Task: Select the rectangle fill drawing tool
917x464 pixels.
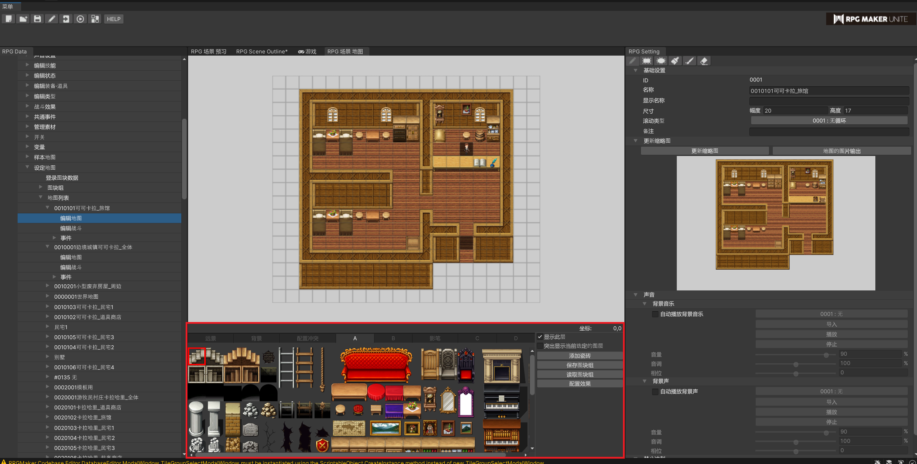Action: pyautogui.click(x=647, y=61)
